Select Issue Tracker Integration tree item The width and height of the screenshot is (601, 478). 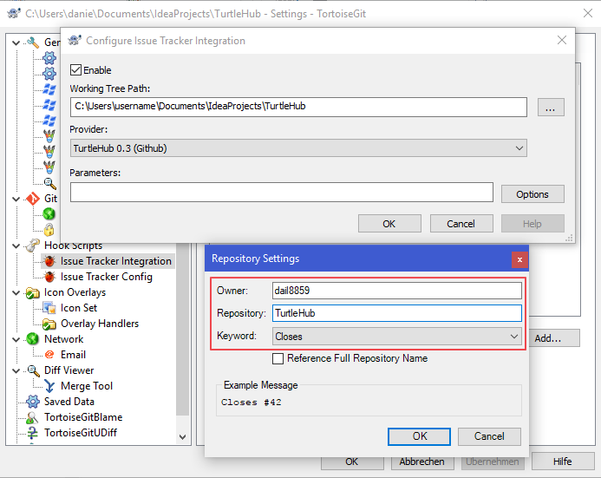[115, 261]
